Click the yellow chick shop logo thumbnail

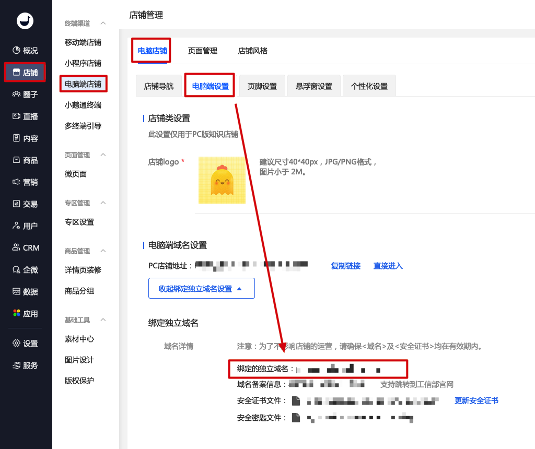(222, 180)
